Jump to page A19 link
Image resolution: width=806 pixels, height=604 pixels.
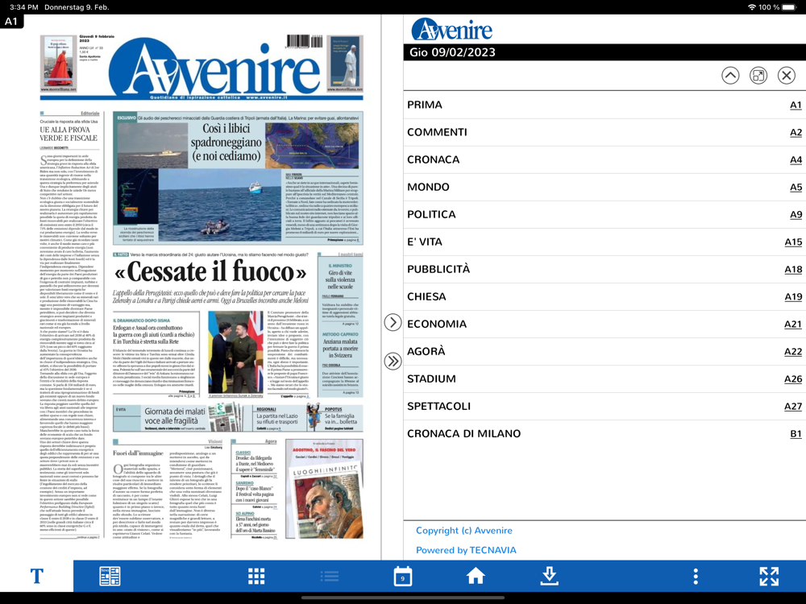tap(793, 296)
